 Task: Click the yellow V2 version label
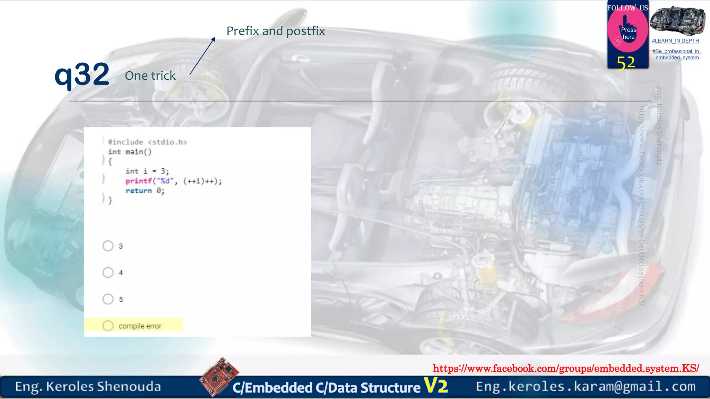click(x=436, y=385)
